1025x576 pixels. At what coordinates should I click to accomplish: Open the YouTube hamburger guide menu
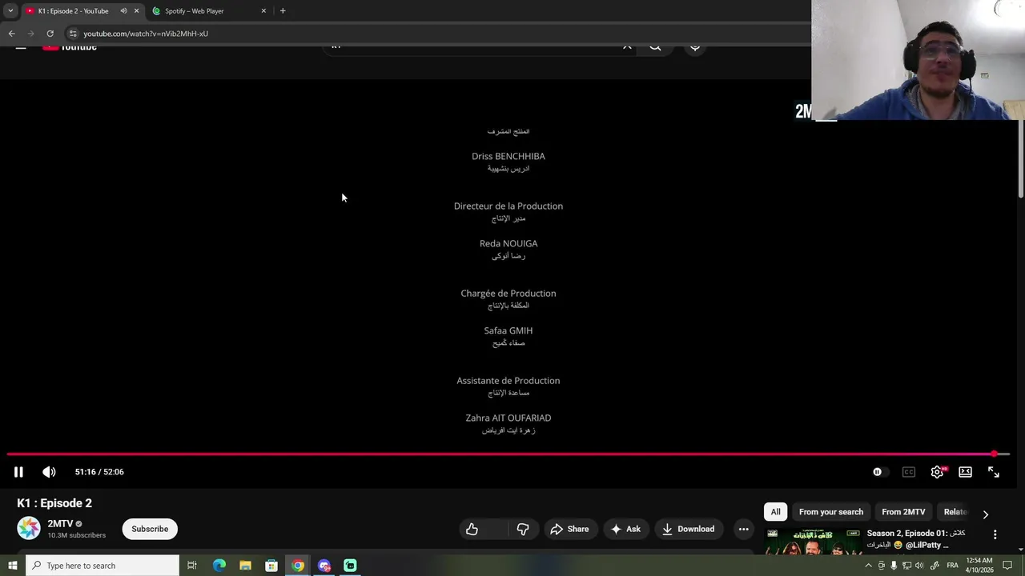point(21,46)
